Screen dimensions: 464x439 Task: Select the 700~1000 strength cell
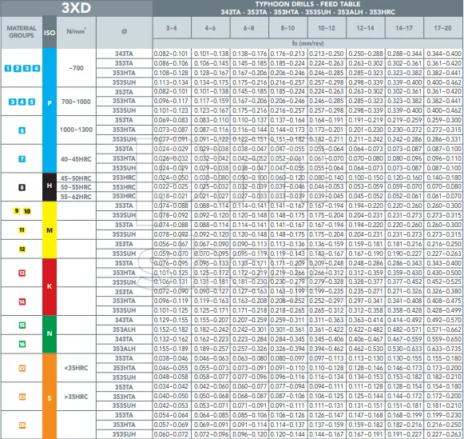77,102
